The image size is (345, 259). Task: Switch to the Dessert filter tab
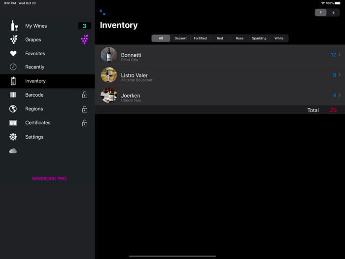(x=180, y=38)
